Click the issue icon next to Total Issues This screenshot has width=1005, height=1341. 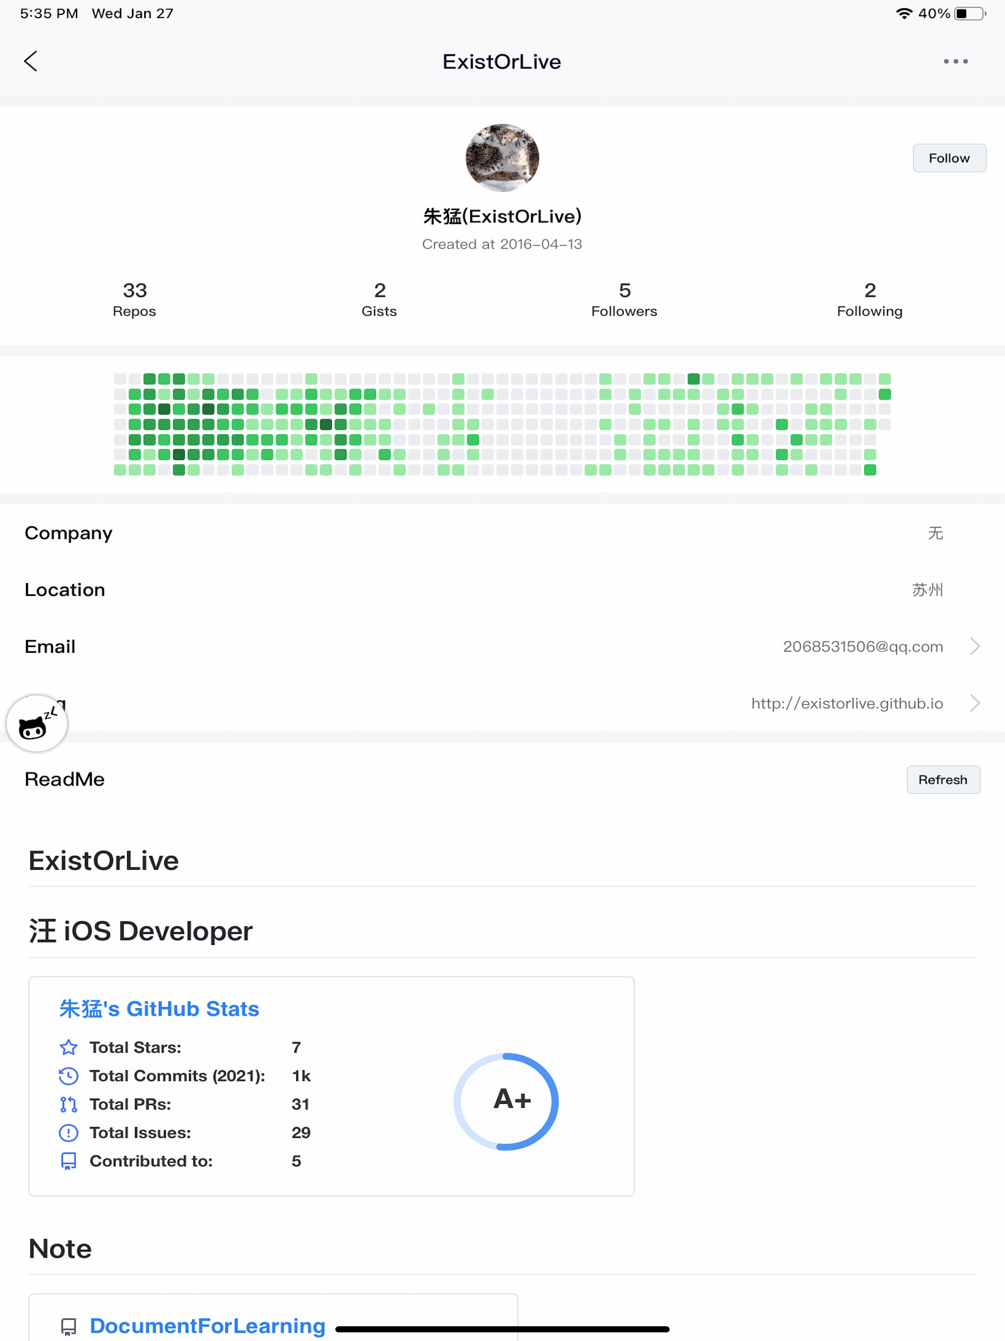point(69,1132)
